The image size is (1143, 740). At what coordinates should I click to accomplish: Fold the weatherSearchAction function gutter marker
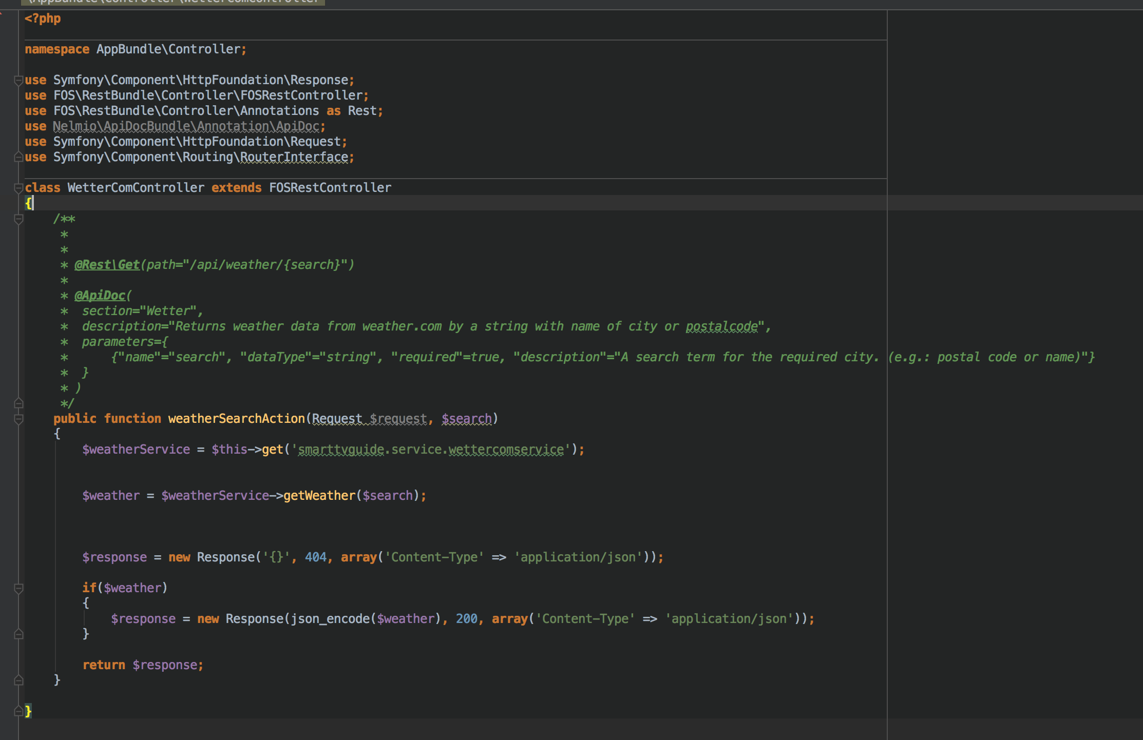(18, 419)
